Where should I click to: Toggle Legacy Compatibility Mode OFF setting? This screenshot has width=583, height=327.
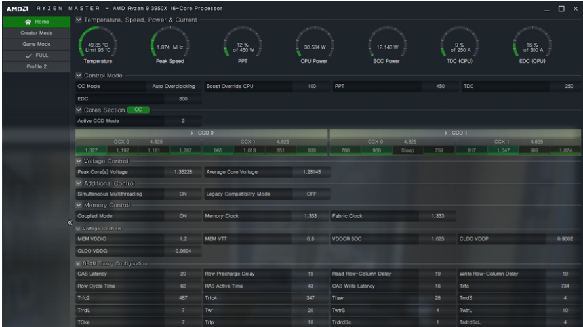[312, 194]
